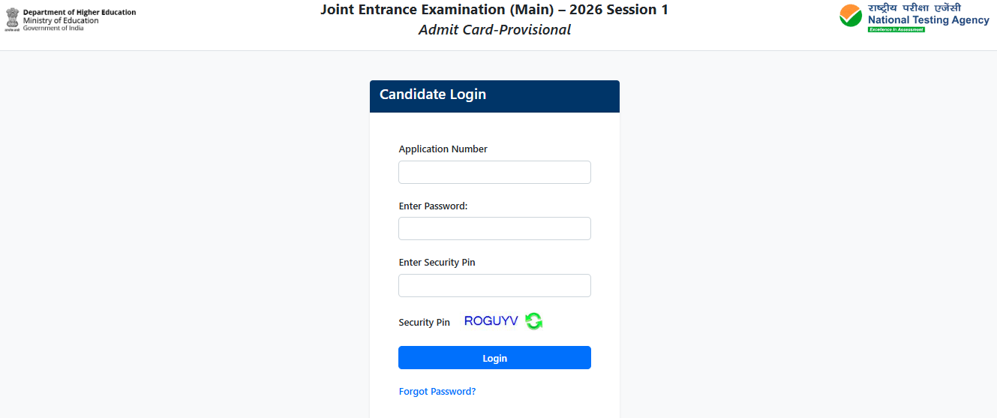Click the Ministry of Education text
997x418 pixels.
[x=61, y=21]
